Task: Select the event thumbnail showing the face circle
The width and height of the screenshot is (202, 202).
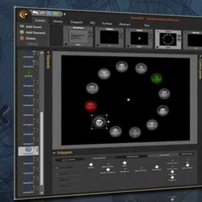Action: (x=168, y=39)
